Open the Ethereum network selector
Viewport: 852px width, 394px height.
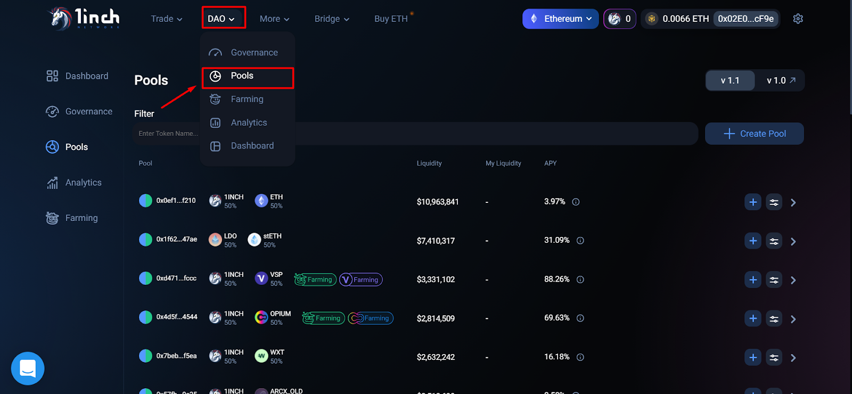click(561, 19)
